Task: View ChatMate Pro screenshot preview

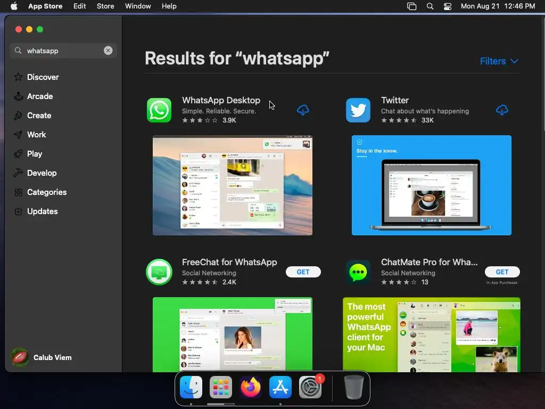Action: [x=431, y=334]
